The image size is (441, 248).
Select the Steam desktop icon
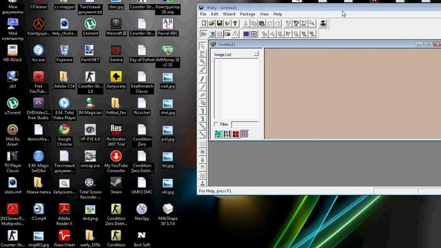click(x=116, y=186)
